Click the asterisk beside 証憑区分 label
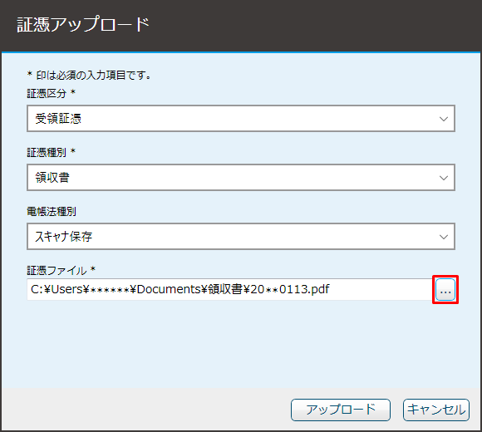 click(x=73, y=92)
